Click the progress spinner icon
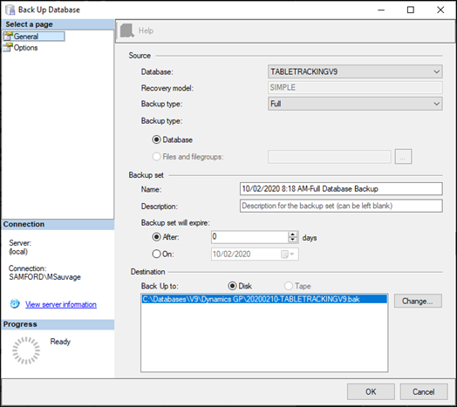 [26, 350]
